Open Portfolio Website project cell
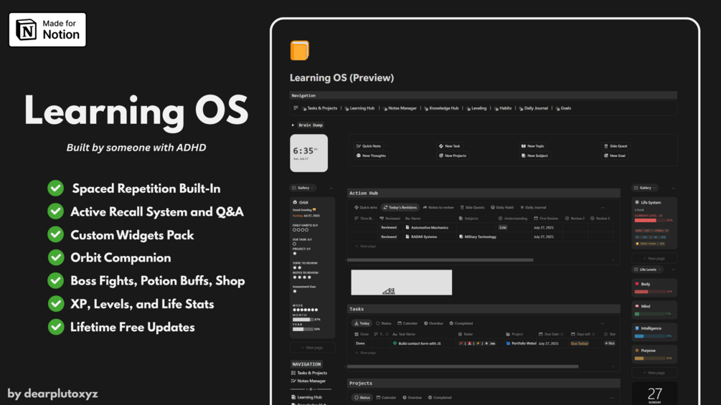This screenshot has height=405, width=721. tap(521, 343)
